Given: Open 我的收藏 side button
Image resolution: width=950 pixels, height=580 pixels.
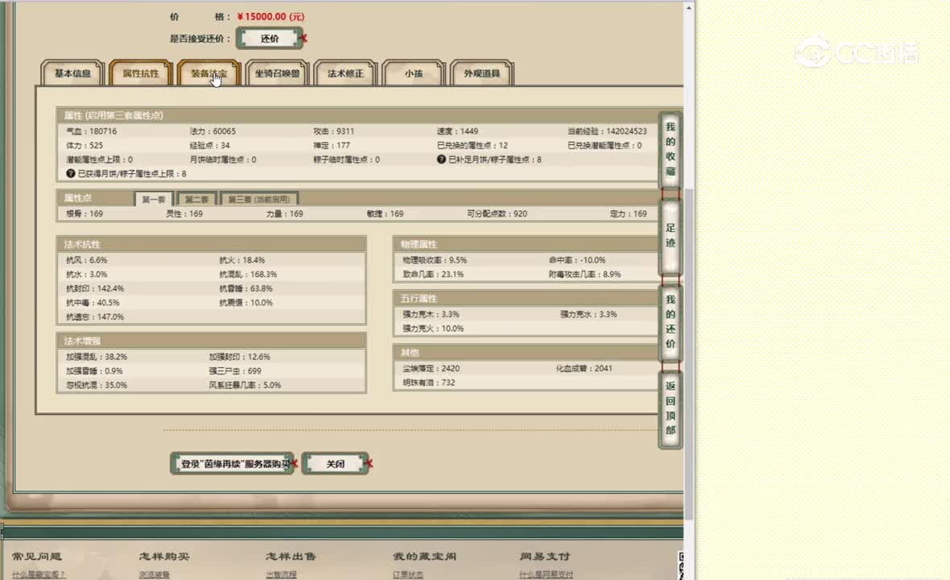Looking at the screenshot, I should [670, 149].
